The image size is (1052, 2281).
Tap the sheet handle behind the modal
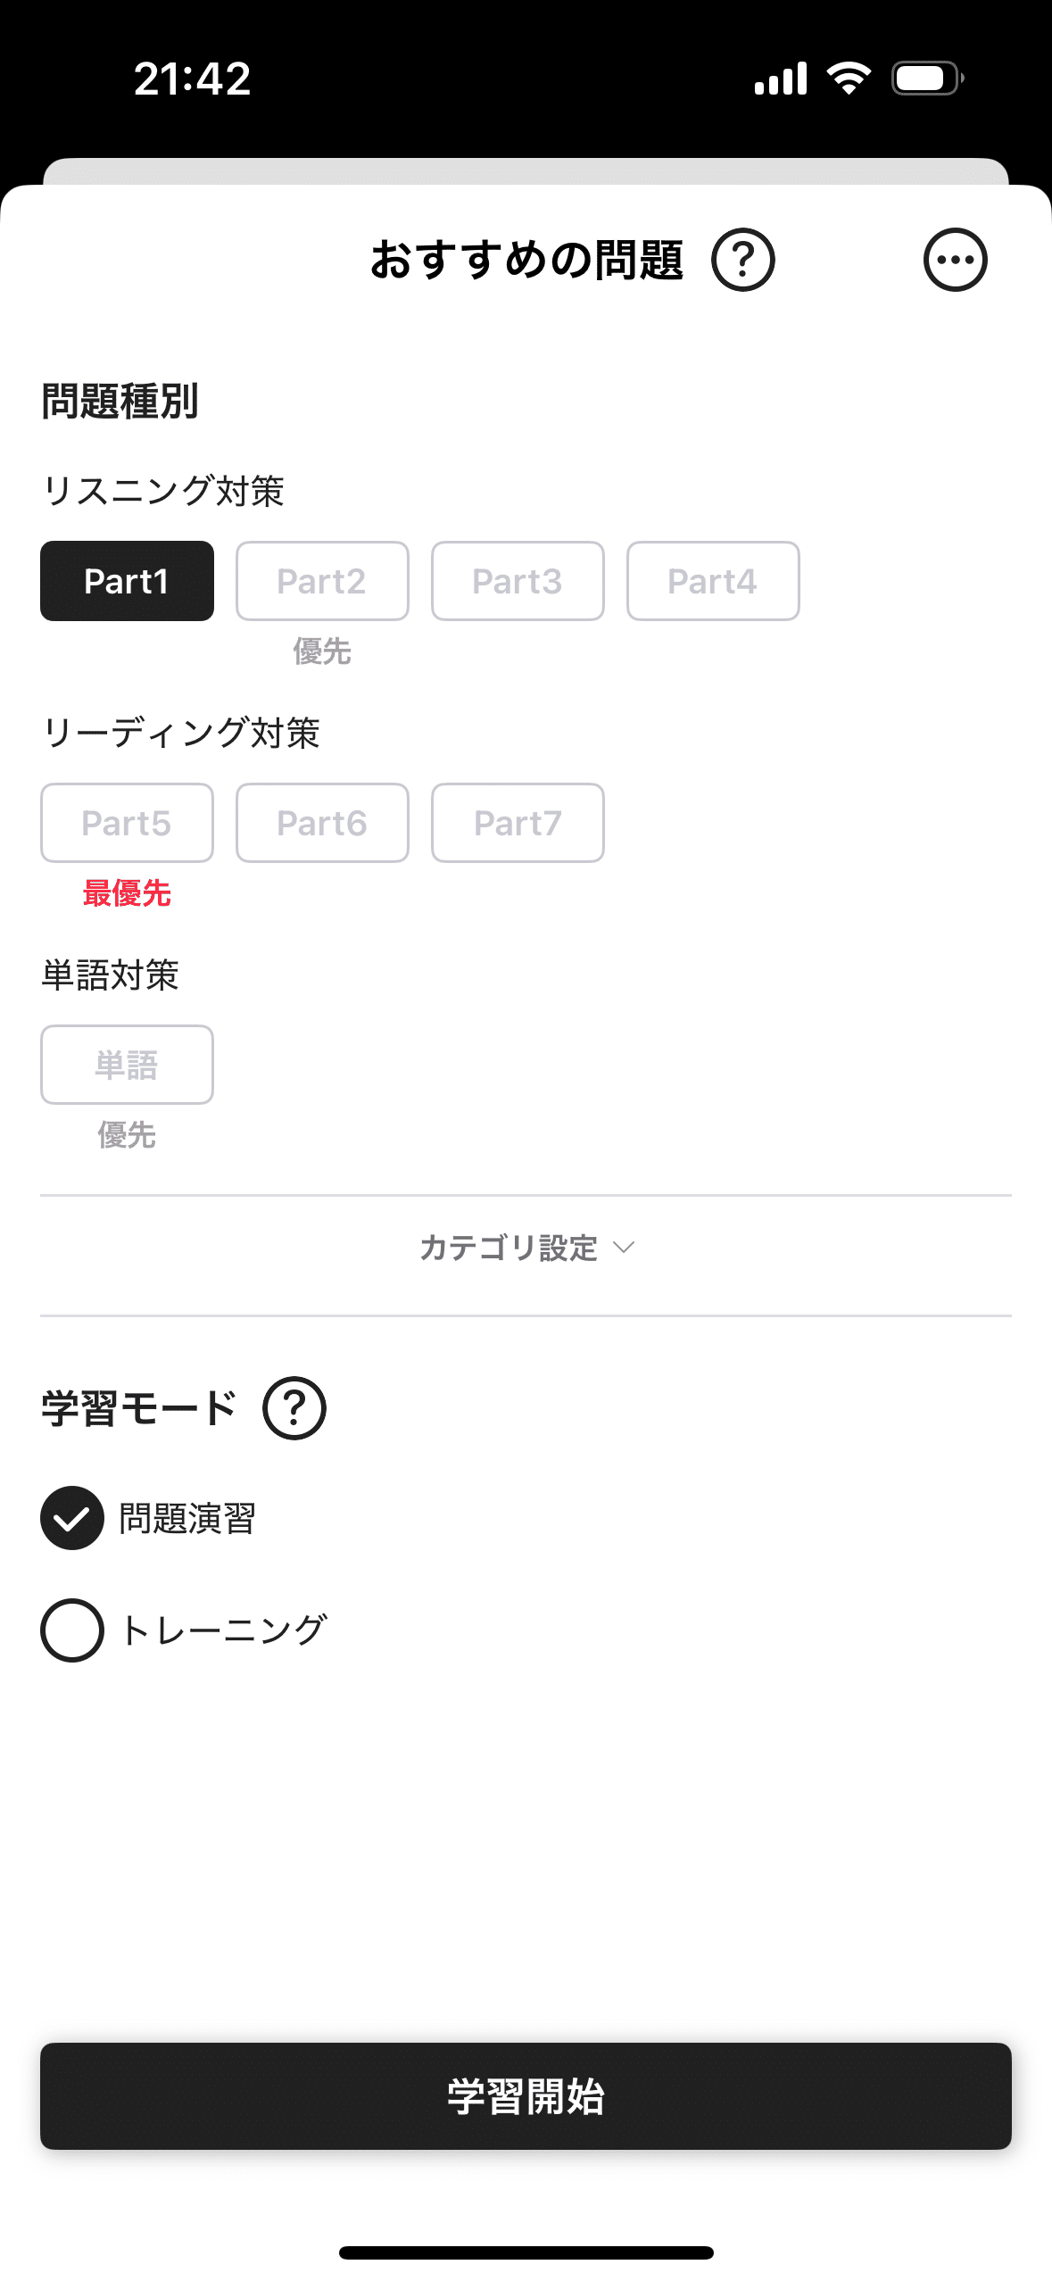click(x=526, y=170)
